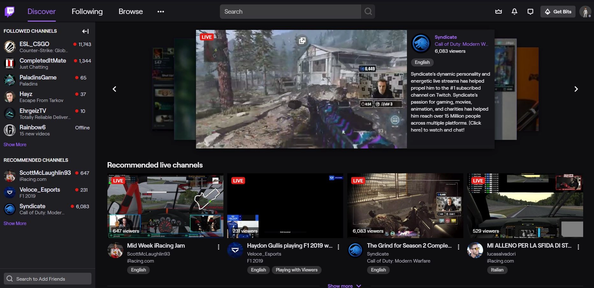The image size is (594, 288).
Task: Open the user profile avatar menu
Action: click(585, 12)
